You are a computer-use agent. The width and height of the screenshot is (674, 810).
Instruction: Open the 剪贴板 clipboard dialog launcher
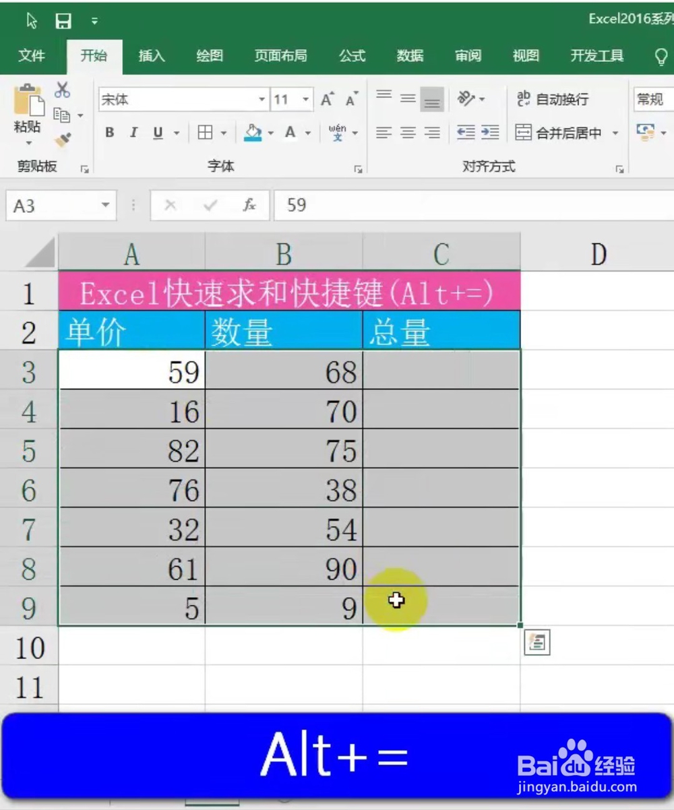(x=86, y=170)
